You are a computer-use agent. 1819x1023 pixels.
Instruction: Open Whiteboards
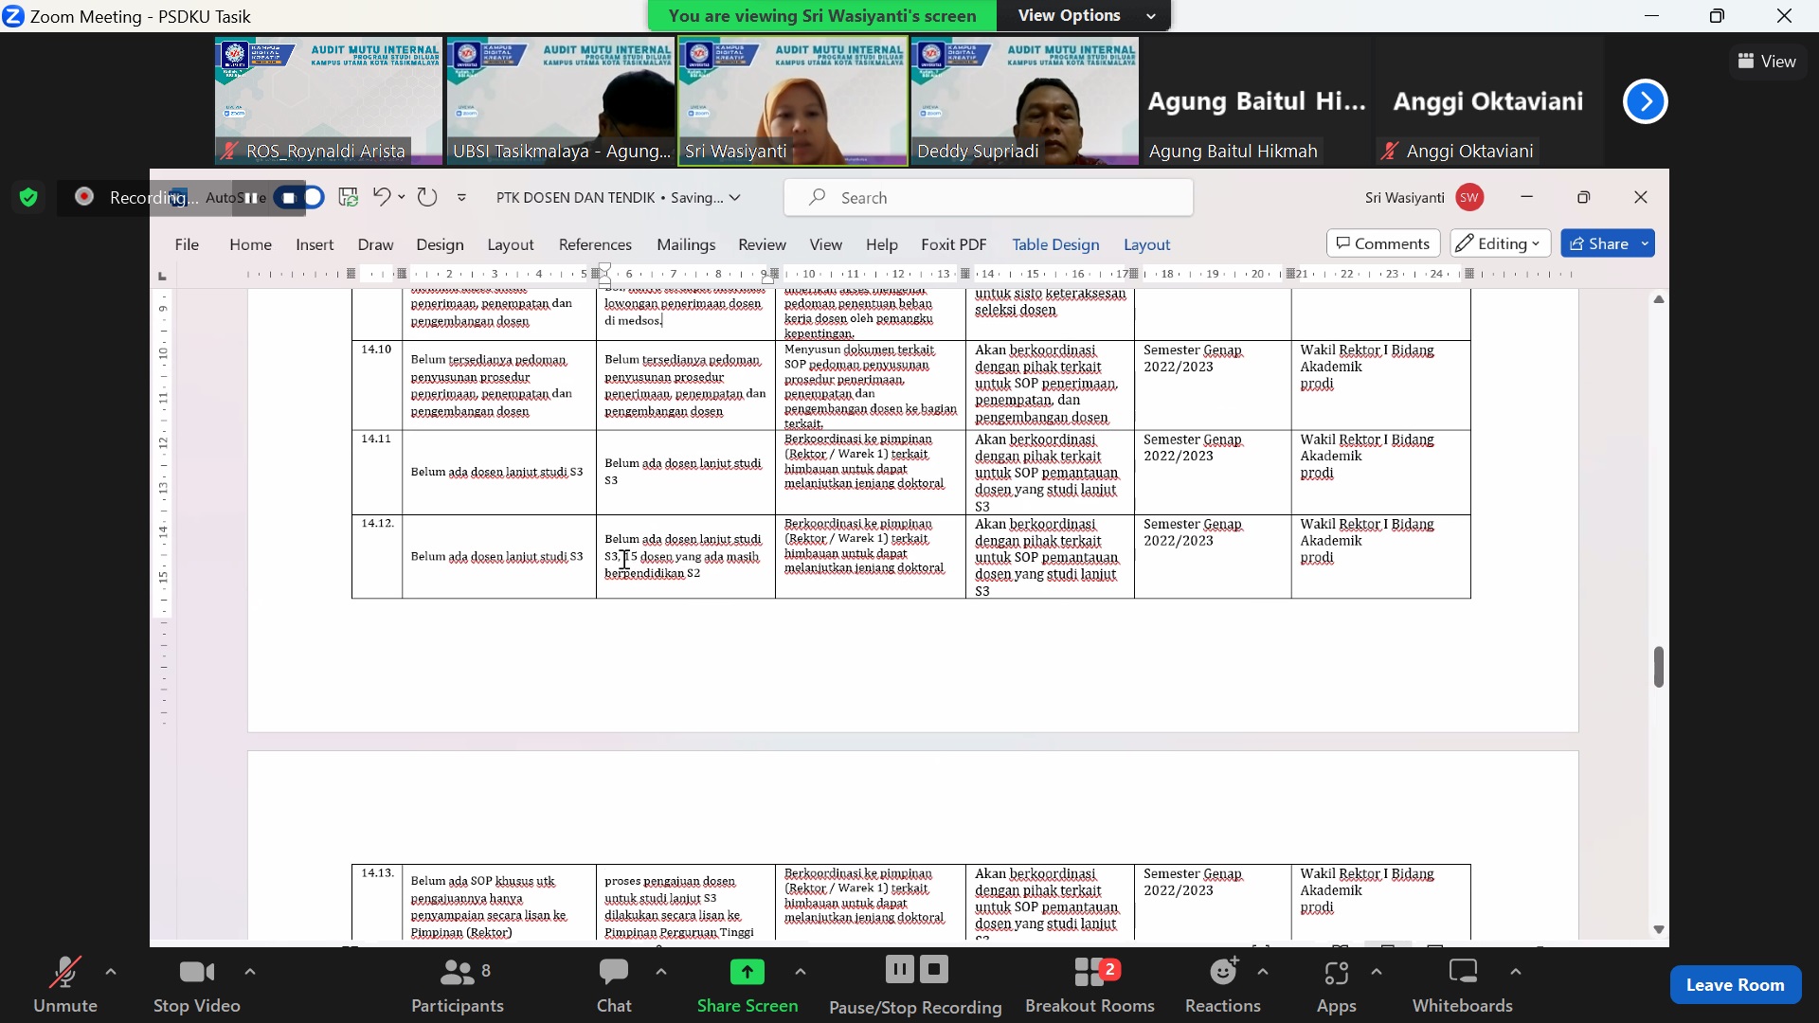pos(1463,985)
